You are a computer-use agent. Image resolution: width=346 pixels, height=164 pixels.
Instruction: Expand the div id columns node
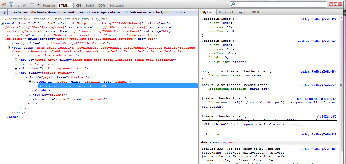point(30,95)
